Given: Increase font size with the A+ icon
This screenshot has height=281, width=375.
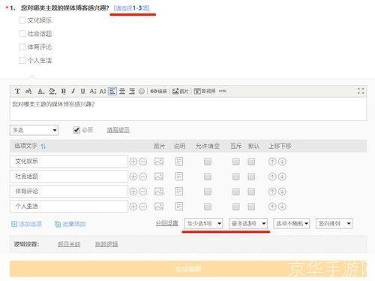Looking at the screenshot, I should click(x=93, y=91).
